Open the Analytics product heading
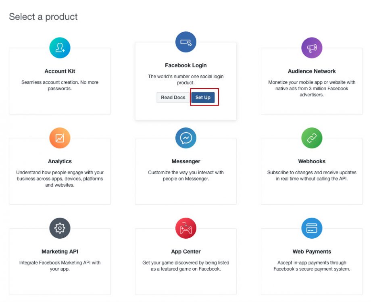This screenshot has height=302, width=371. (60, 161)
